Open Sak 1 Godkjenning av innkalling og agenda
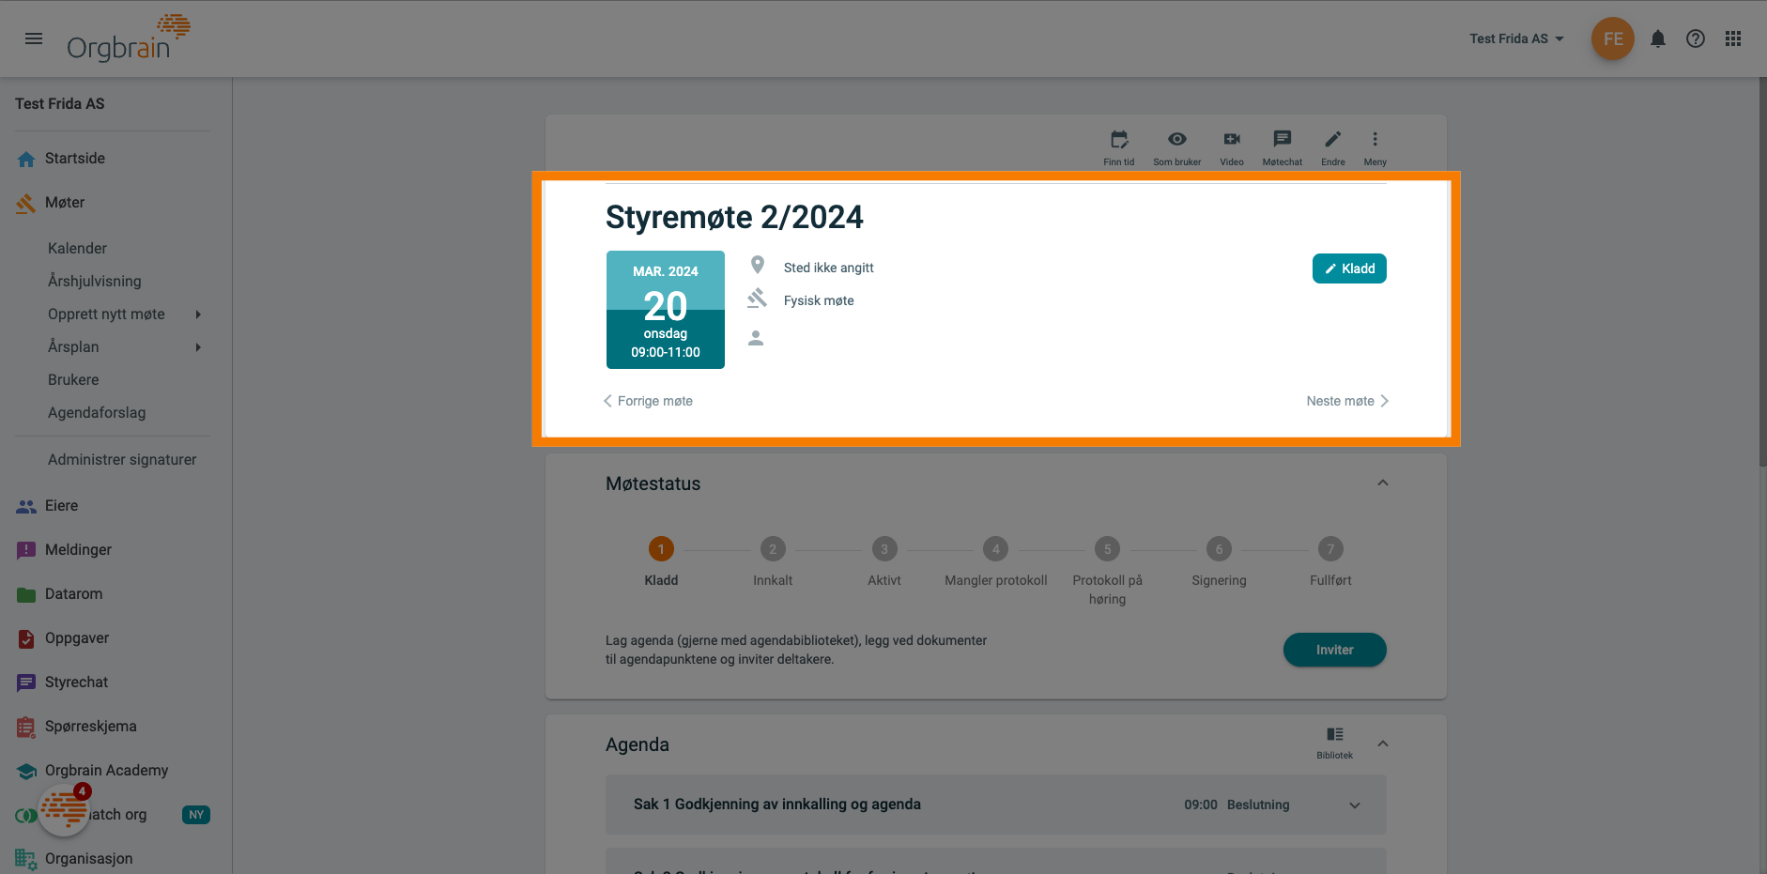The image size is (1767, 874). coord(776,805)
